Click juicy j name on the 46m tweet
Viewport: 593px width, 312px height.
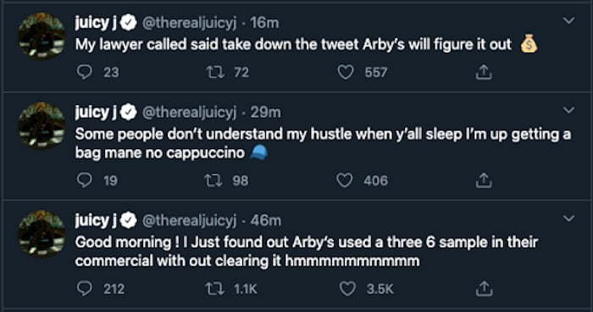coord(96,220)
